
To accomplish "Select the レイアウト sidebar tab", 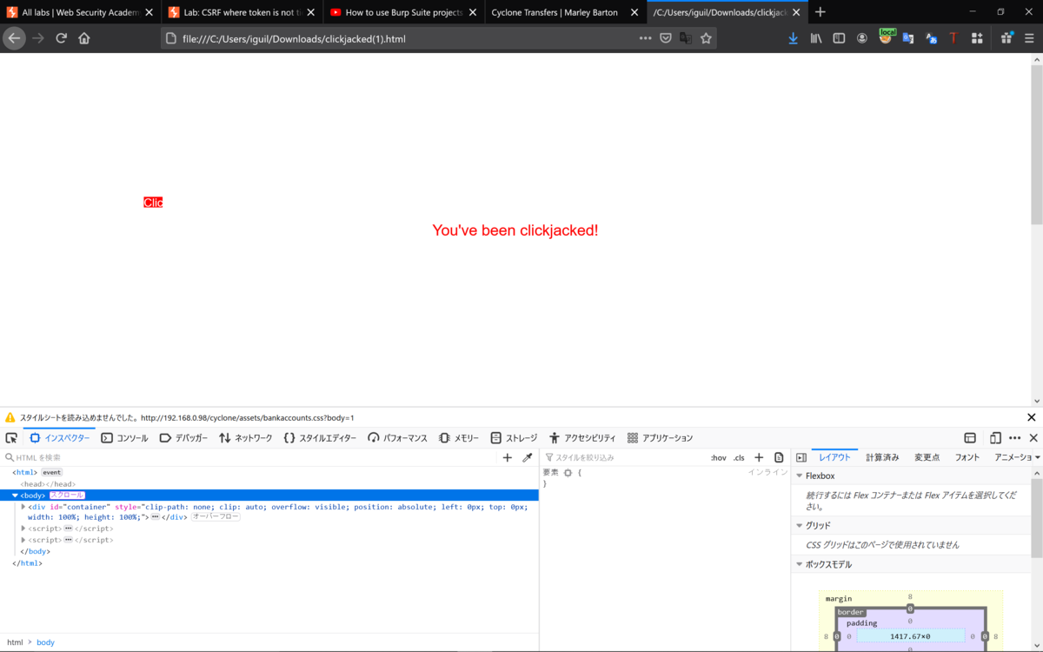I will pos(834,457).
